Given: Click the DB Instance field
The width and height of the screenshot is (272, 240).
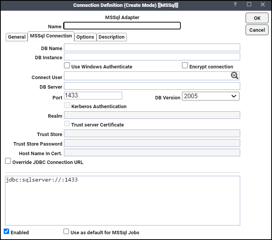Looking at the screenshot, I should click(152, 57).
